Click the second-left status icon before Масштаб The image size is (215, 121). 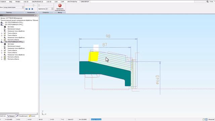point(204,120)
